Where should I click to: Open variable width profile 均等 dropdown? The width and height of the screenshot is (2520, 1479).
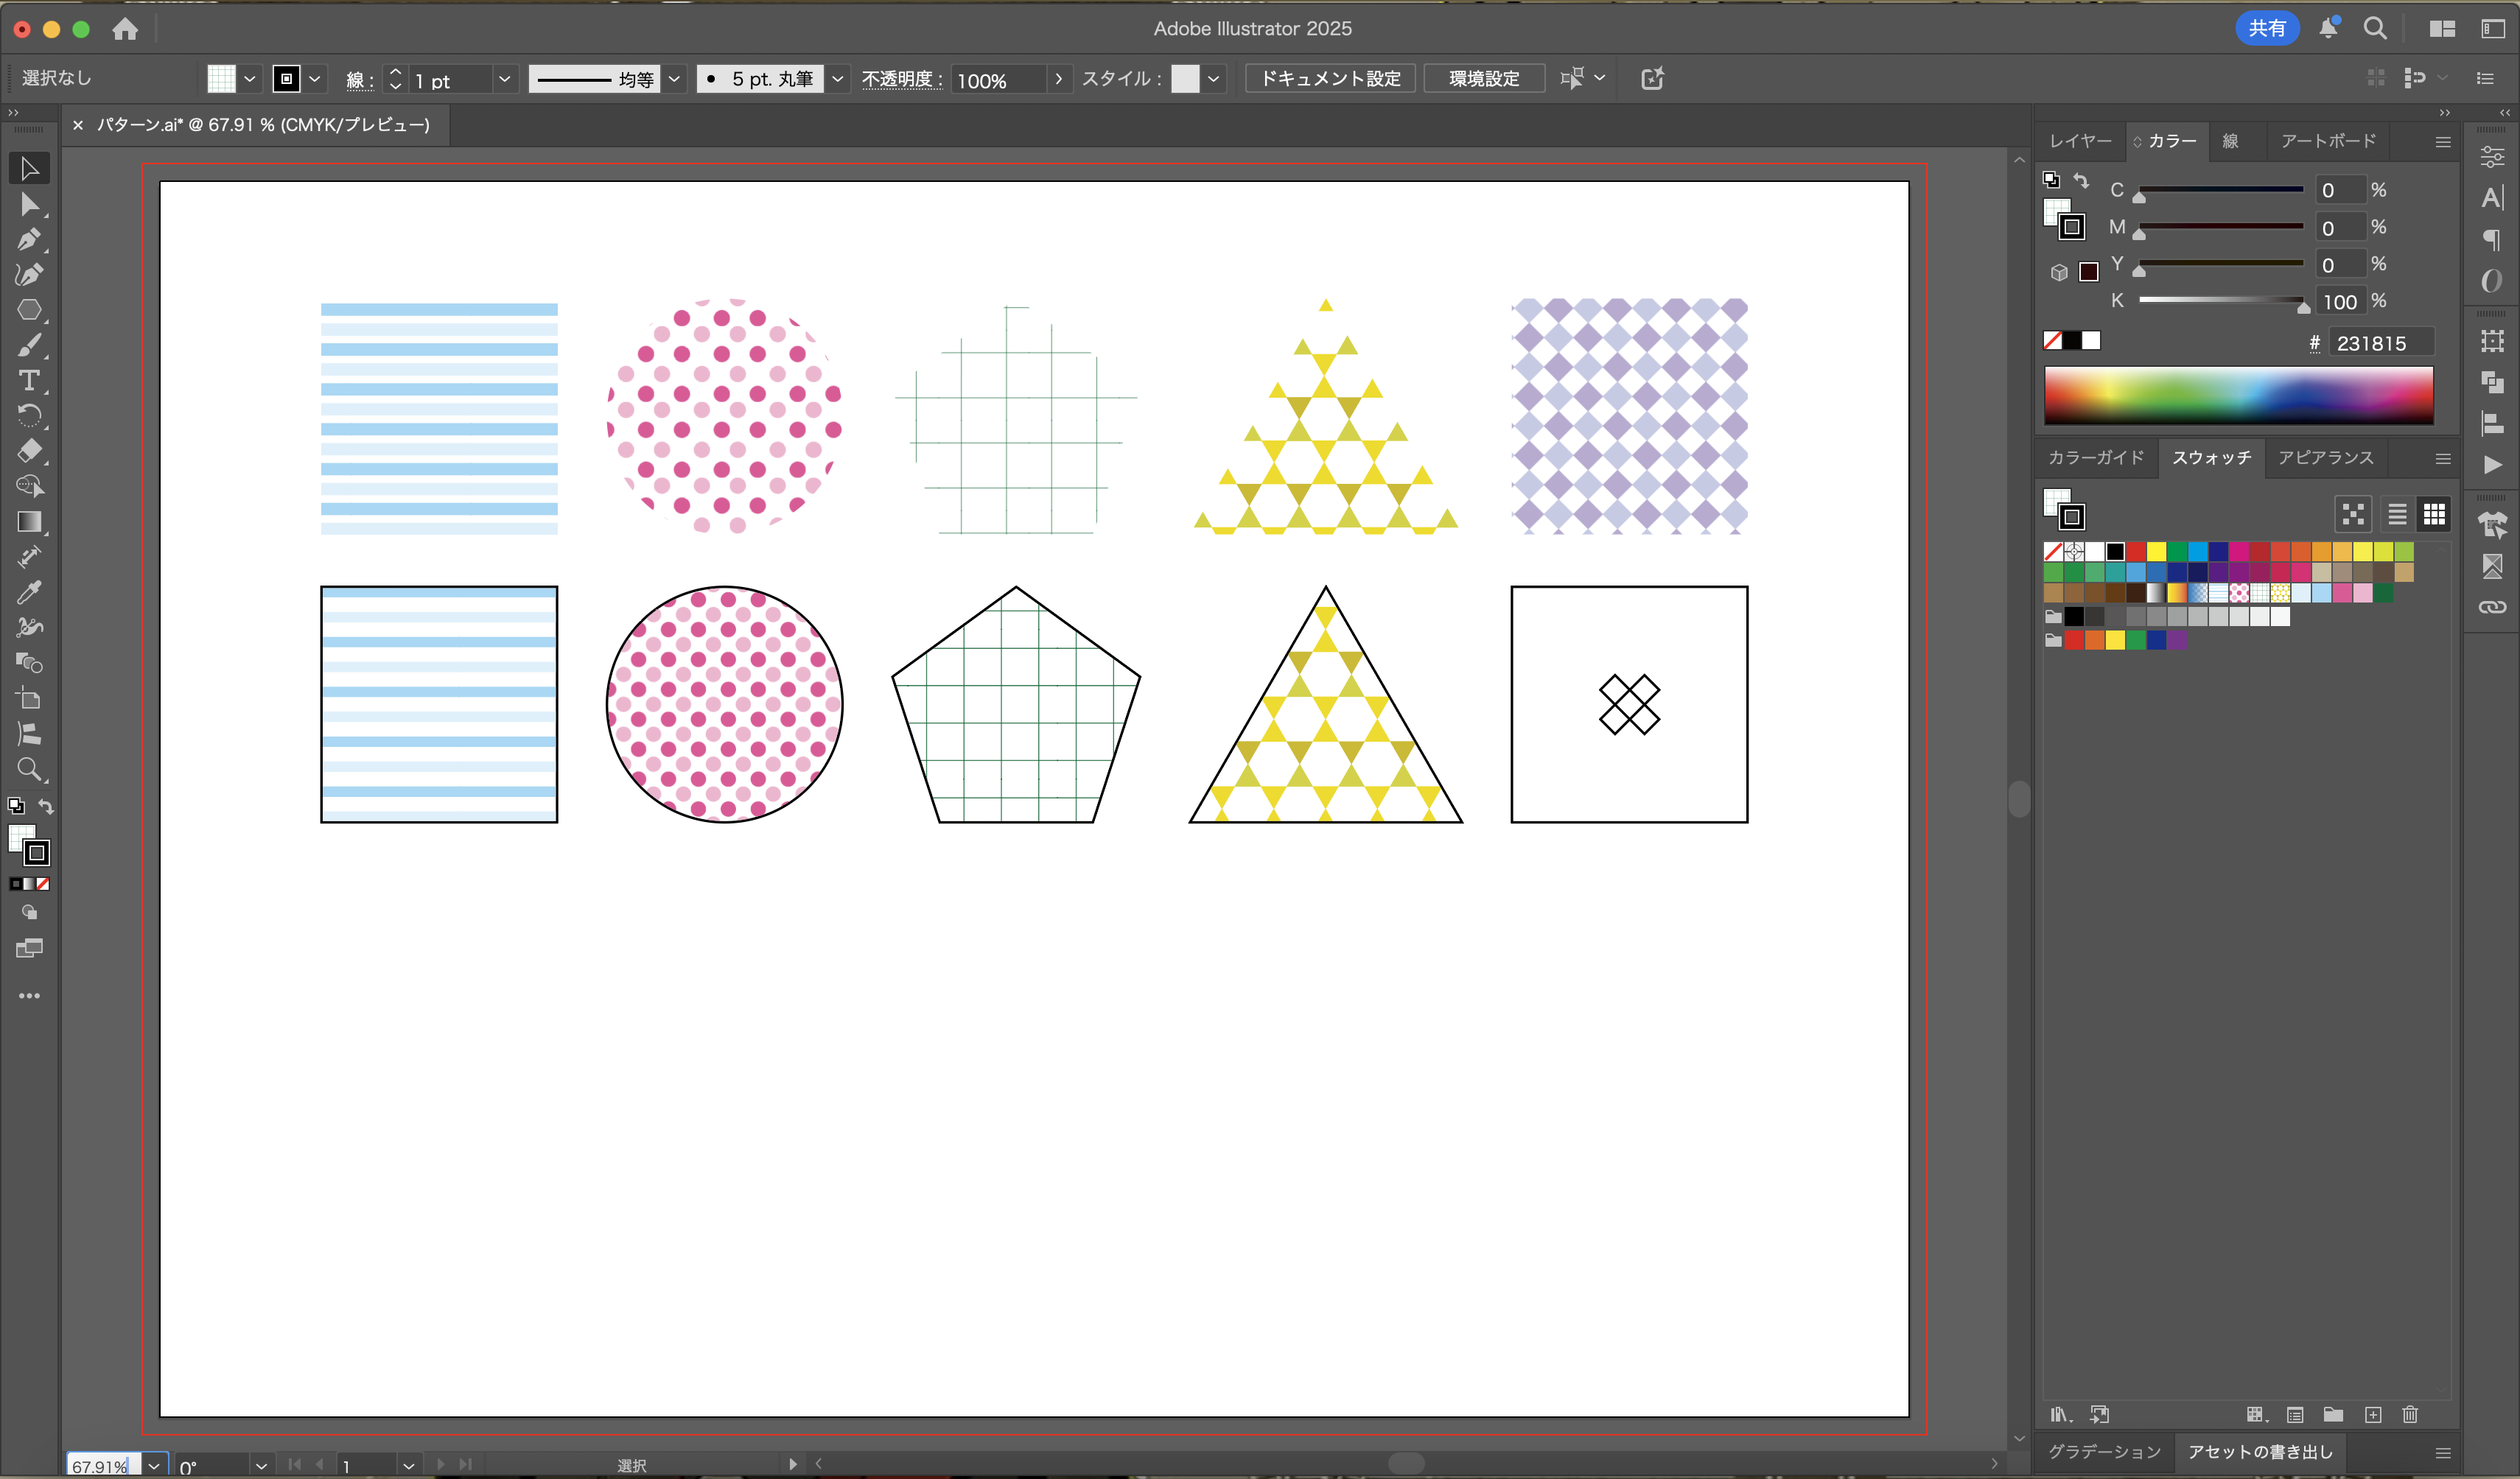pos(674,79)
